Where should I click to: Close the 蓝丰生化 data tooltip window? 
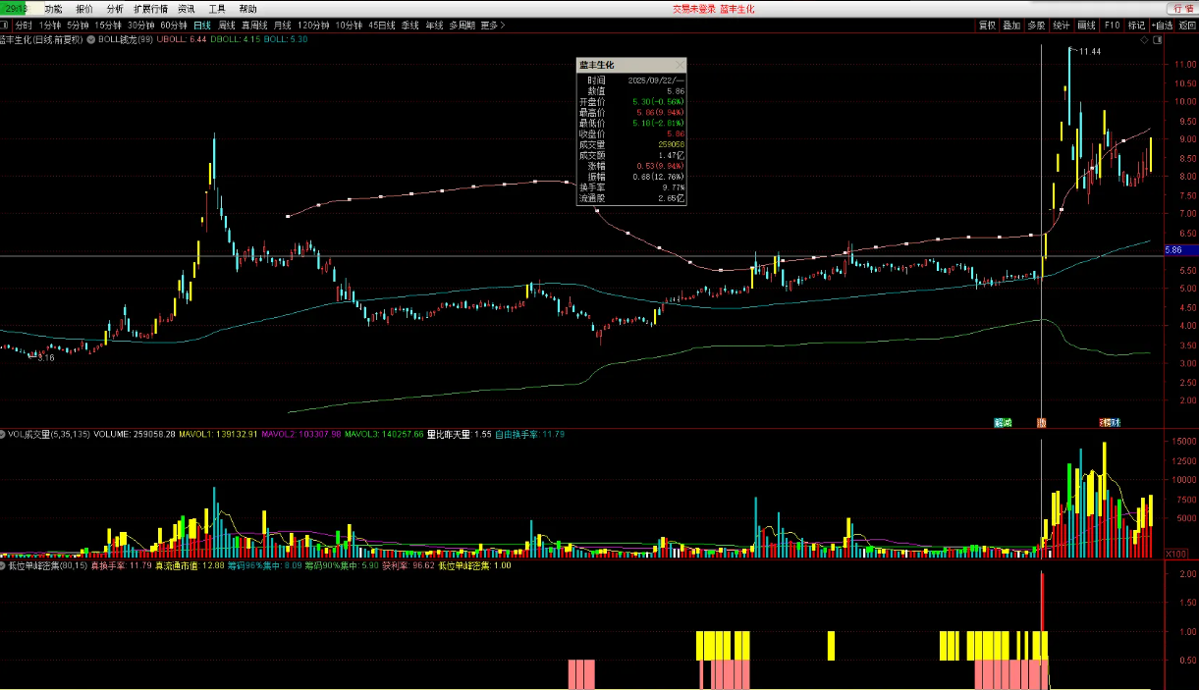coord(680,65)
